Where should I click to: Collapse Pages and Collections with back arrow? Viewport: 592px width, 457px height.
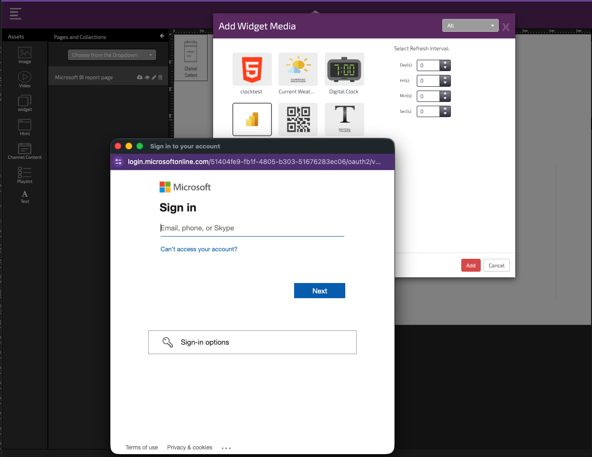click(x=162, y=36)
